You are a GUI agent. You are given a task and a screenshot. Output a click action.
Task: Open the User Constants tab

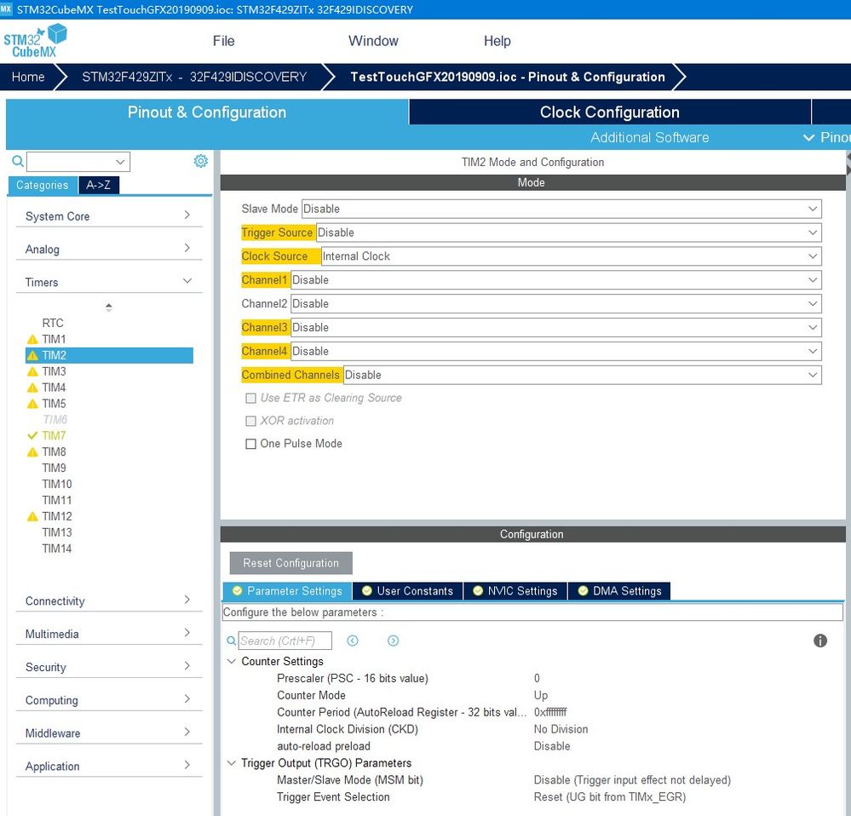(x=407, y=591)
